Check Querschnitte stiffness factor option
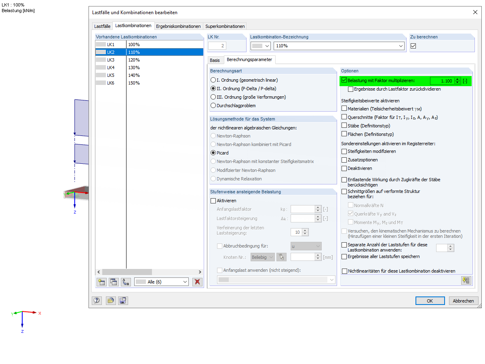The height and width of the screenshot is (364, 485). [344, 117]
